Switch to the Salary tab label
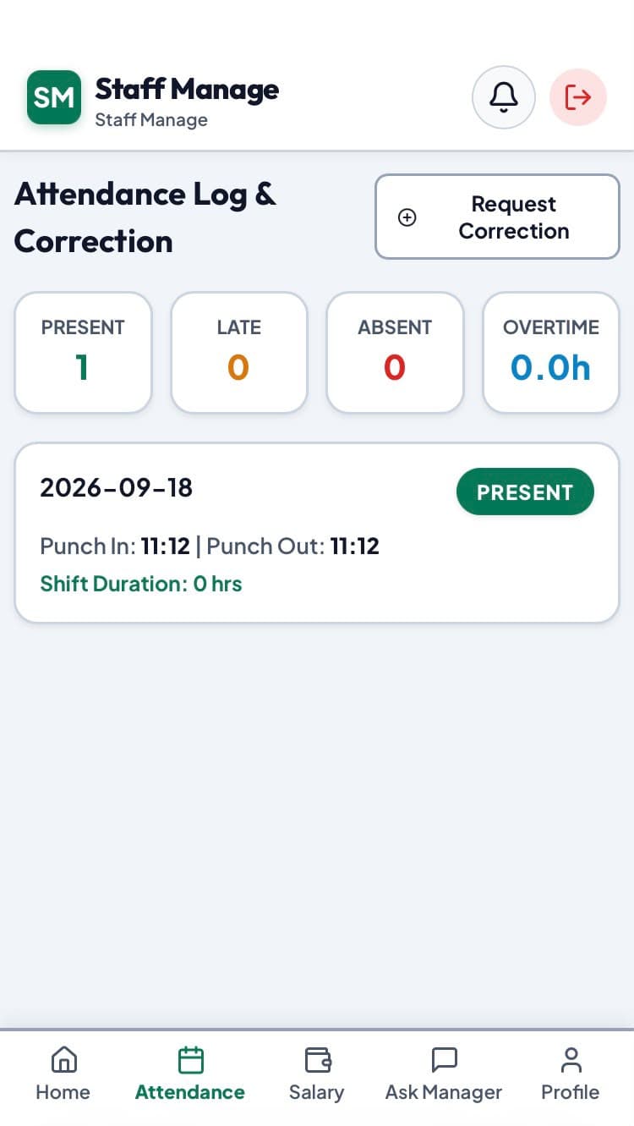Screen dimensions: 634x1126 [317, 1092]
